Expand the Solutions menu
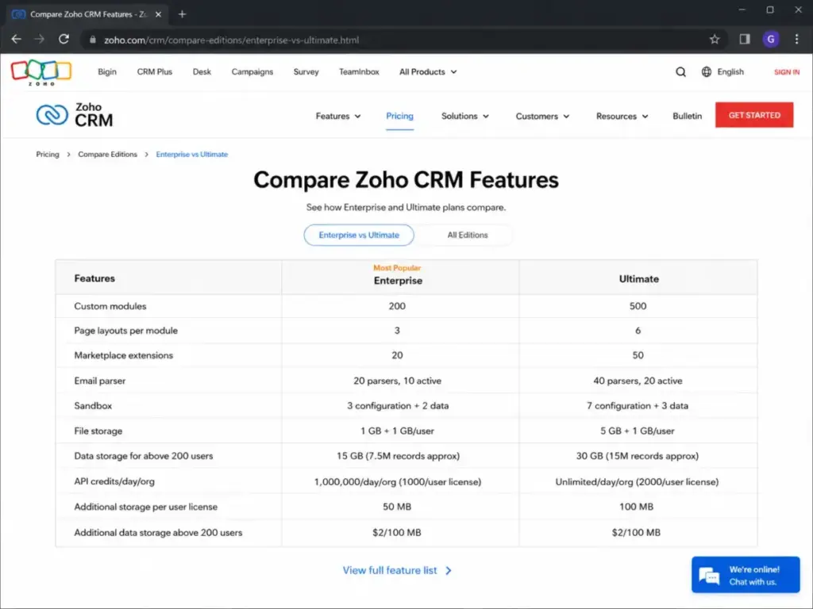813x609 pixels. [x=465, y=116]
